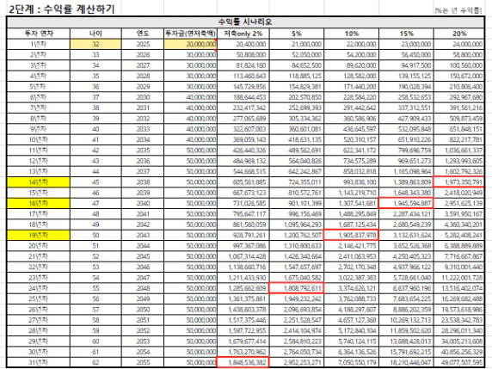Select the age cell '62'

tap(95, 362)
